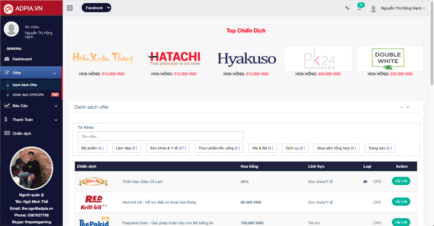Click Skype: thepetsgaming text
Image resolution: width=434 pixels, height=226 pixels.
[x=32, y=222]
